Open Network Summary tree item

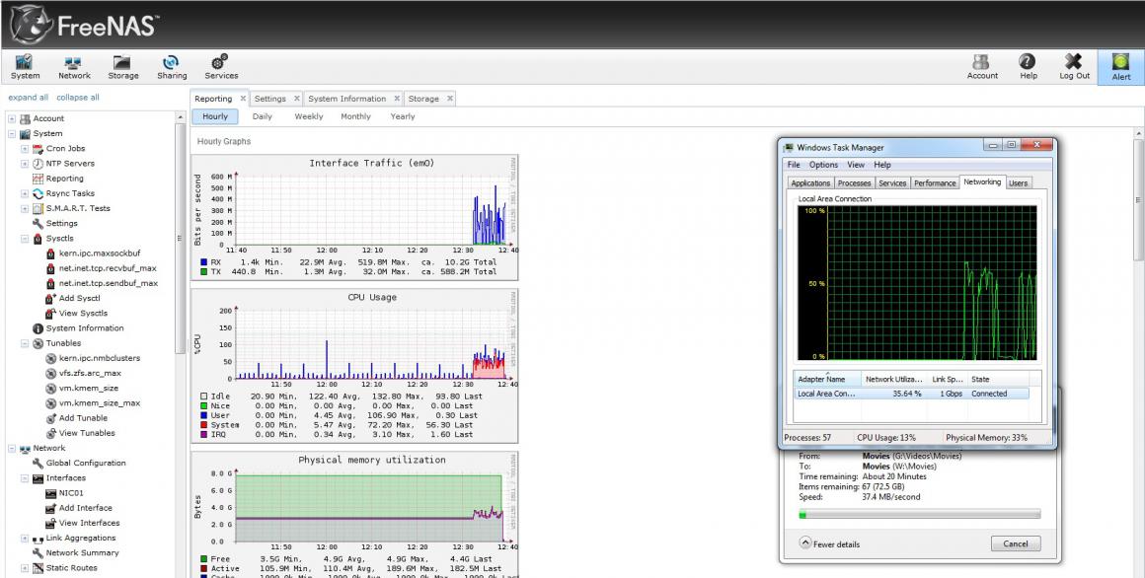pyautogui.click(x=82, y=552)
